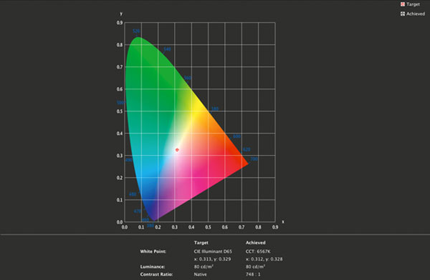This screenshot has height=280, width=430.
Task: Click the White Point row label
Action: (x=153, y=251)
